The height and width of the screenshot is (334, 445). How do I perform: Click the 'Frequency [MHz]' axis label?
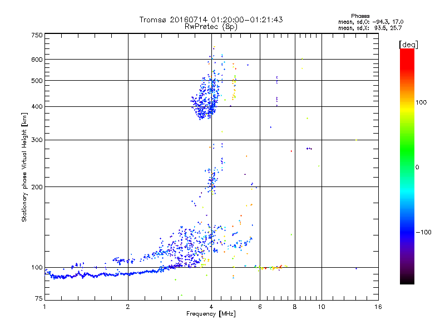click(211, 314)
